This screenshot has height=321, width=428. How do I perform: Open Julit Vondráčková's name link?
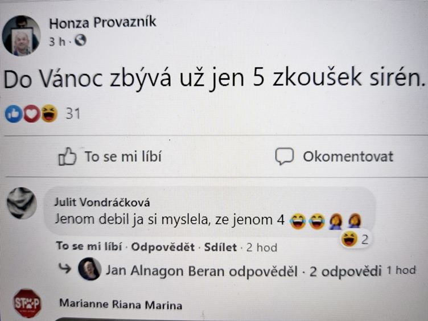(102, 202)
